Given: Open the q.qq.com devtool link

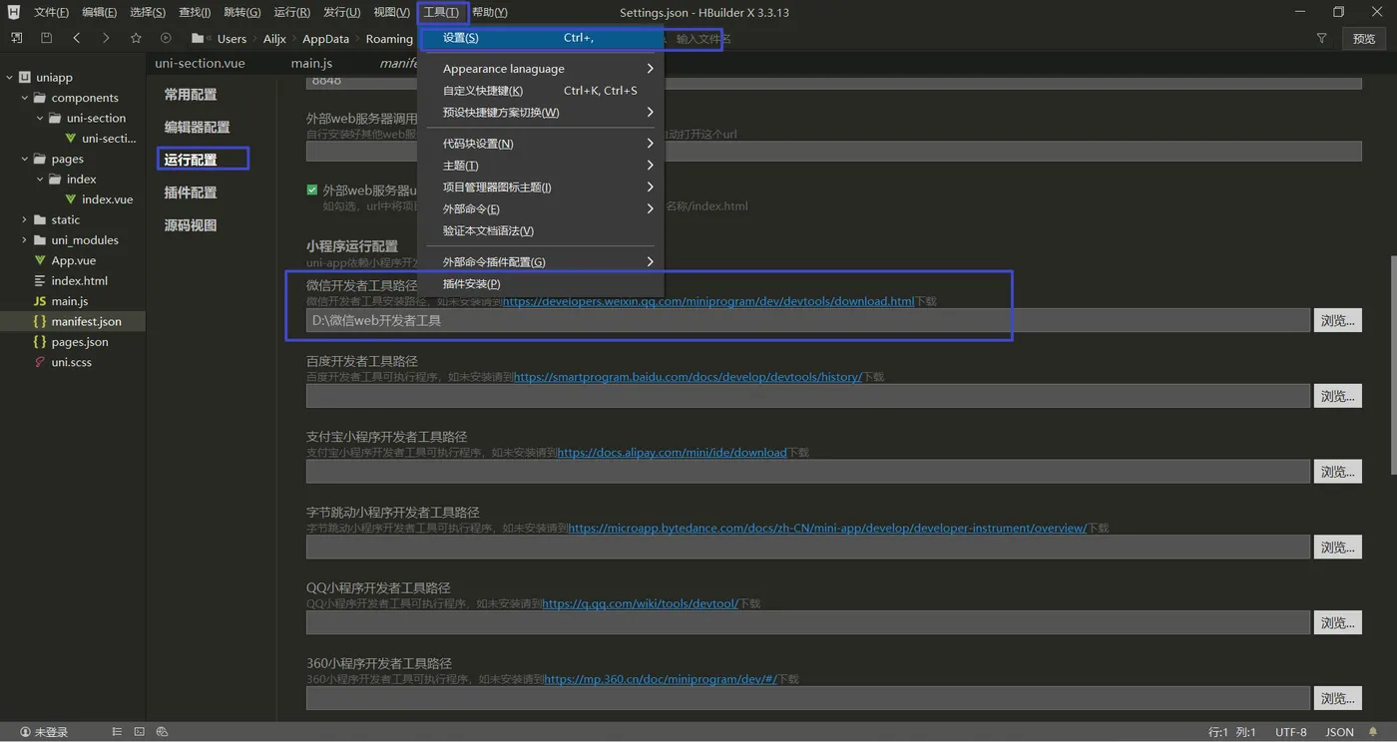Looking at the screenshot, I should [x=640, y=603].
